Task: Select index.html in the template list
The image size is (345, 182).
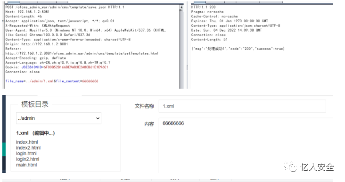Action: (27, 142)
